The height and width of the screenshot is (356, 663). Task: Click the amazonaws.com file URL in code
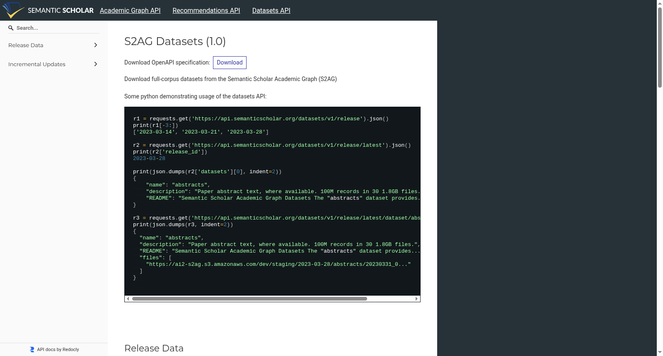[278, 264]
